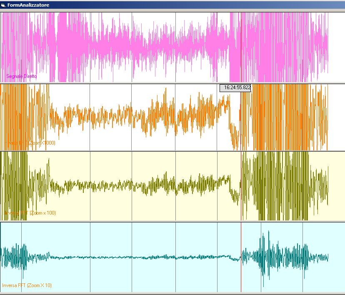Click the 'Segnale Diretto' label
The height and width of the screenshot is (295, 345).
click(22, 76)
